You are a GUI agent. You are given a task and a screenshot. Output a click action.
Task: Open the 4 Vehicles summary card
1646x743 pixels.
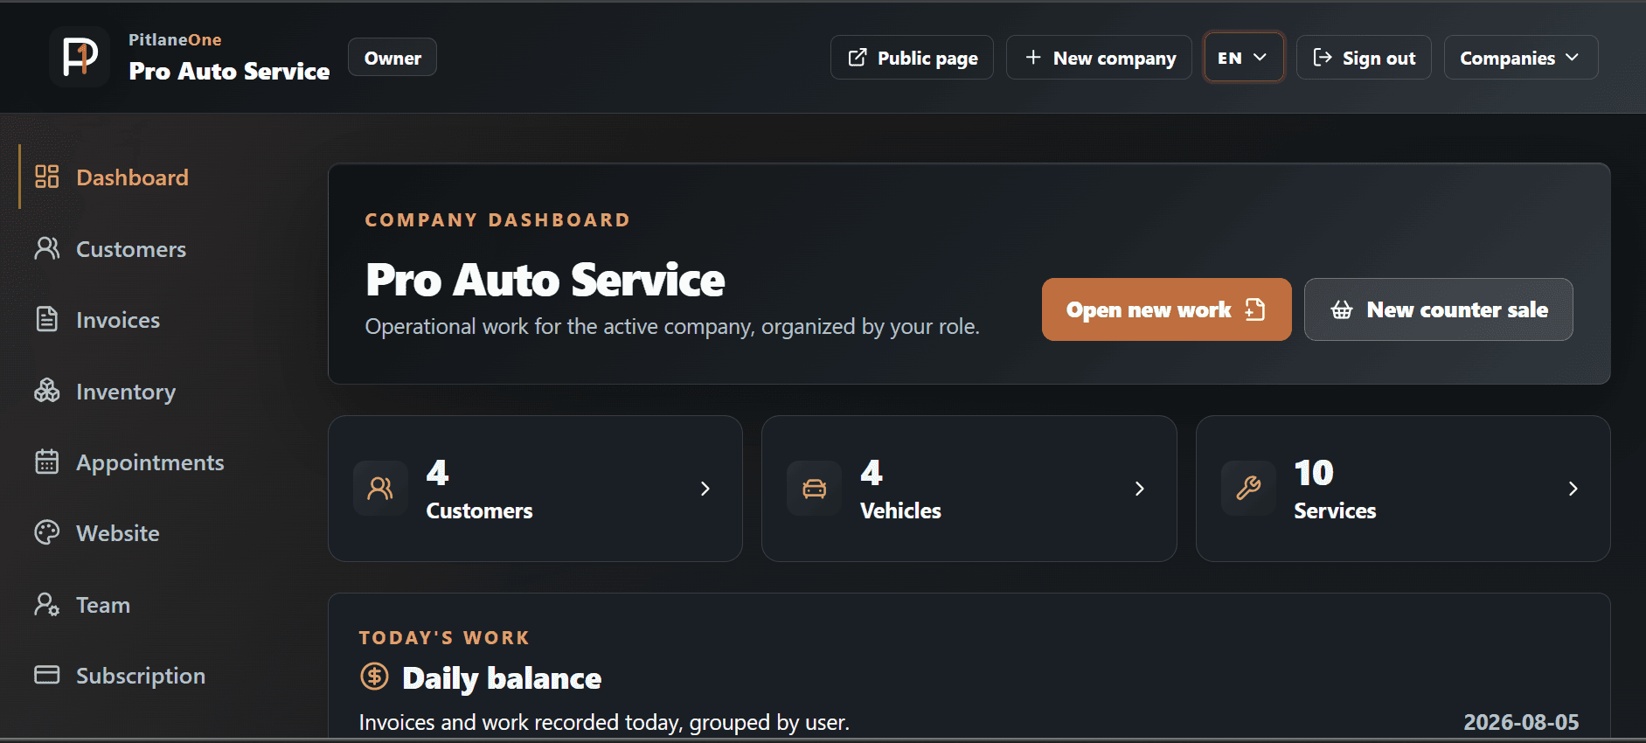click(969, 489)
